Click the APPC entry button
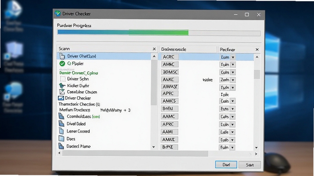The height and width of the screenshot is (176, 314). coord(170,93)
